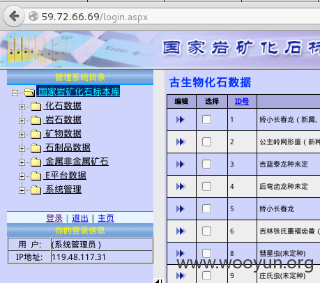This screenshot has height=283, width=320.
Task: Click the folder icon next to 化石数据
Action: 36,107
